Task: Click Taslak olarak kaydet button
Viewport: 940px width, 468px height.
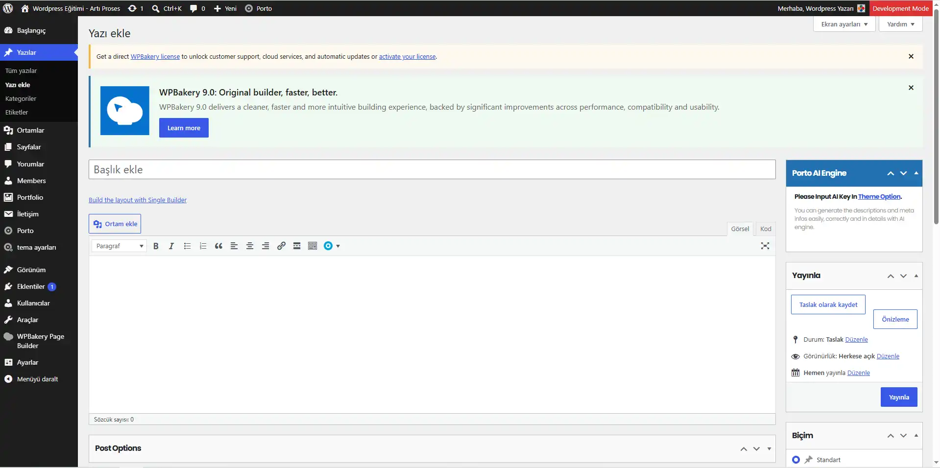Action: pos(828,304)
